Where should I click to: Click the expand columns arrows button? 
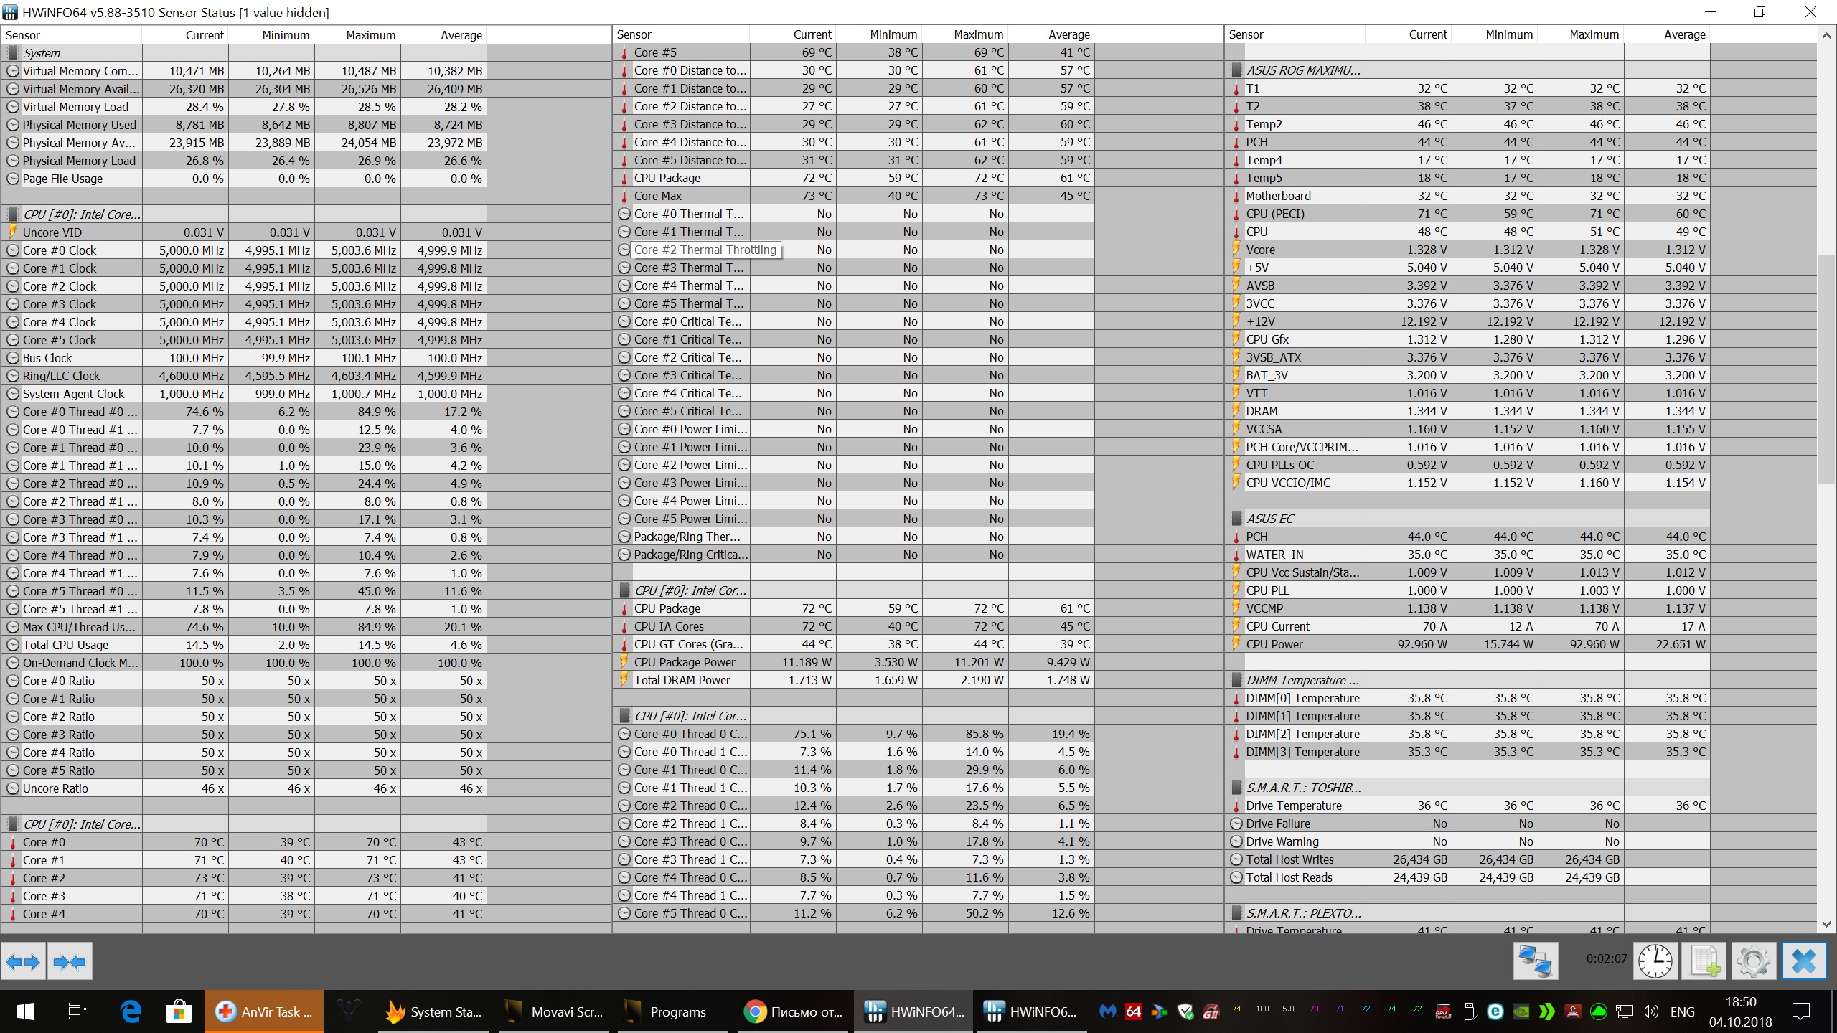click(x=23, y=961)
